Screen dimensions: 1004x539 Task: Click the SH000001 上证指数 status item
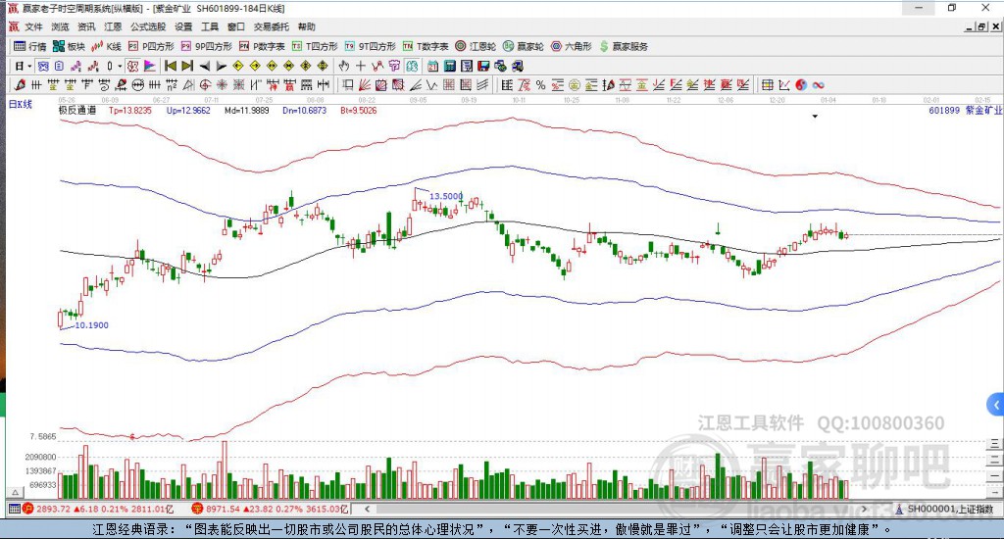(945, 509)
